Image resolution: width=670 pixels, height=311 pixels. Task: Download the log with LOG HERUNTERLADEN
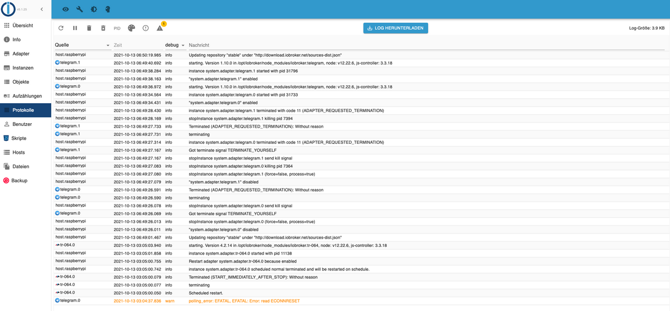395,28
